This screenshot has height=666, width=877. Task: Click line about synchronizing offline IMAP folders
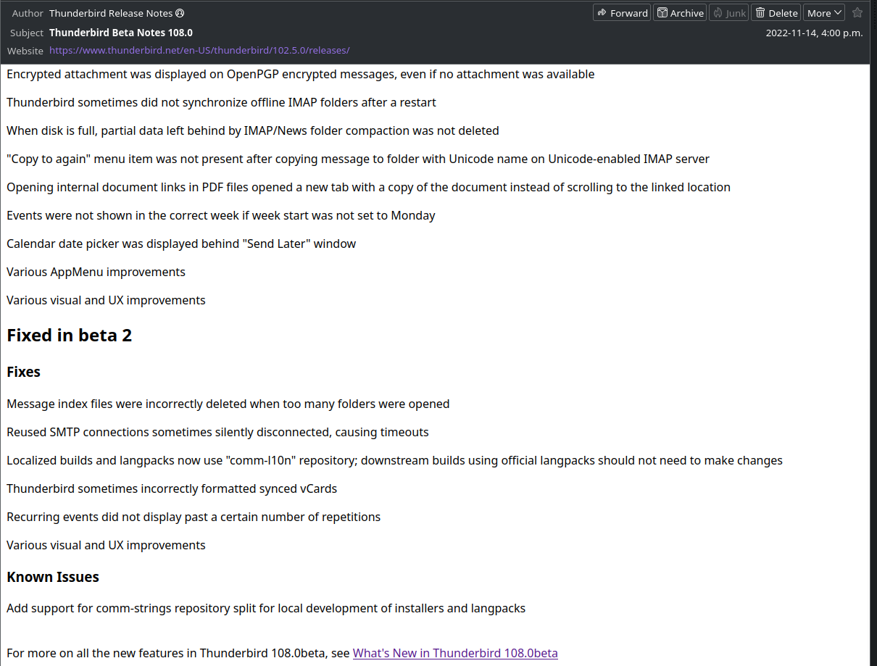coord(221,102)
